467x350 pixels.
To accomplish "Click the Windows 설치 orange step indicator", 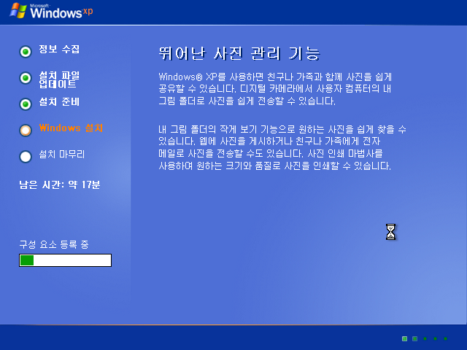I will coord(26,131).
